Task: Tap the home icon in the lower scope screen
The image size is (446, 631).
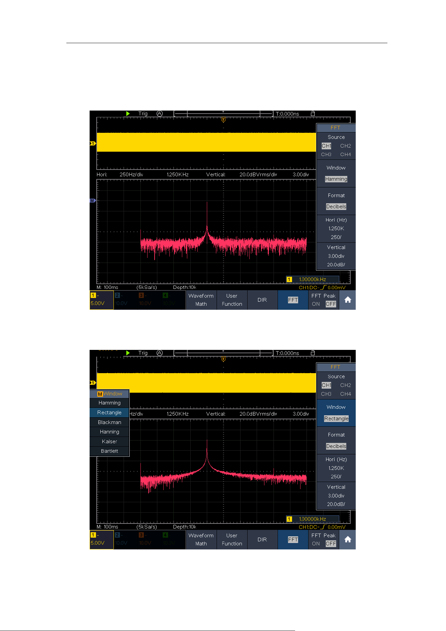Action: point(348,540)
